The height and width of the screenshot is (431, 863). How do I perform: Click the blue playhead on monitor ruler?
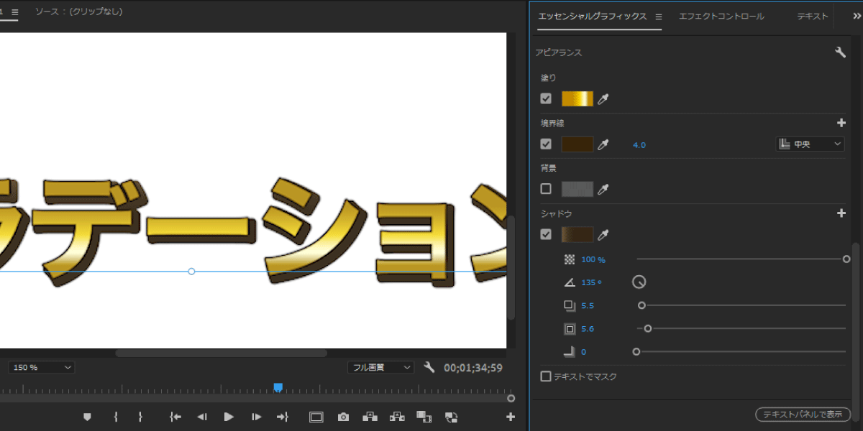(x=278, y=387)
